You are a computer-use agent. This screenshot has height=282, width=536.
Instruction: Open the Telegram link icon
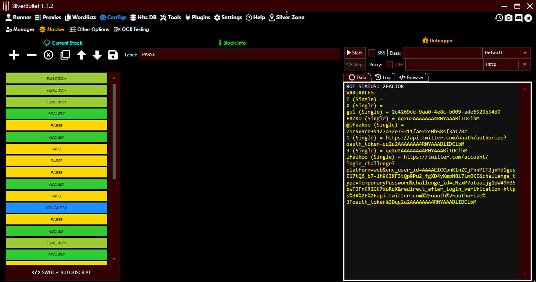529,18
